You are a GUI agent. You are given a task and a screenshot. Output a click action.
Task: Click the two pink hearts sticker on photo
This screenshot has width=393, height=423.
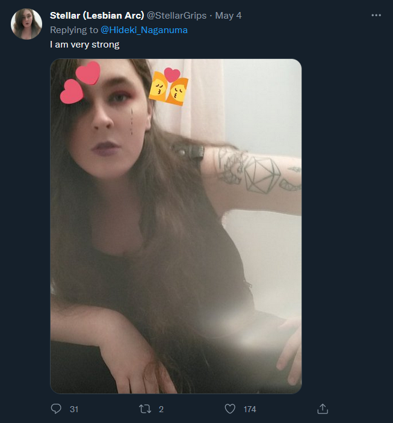[80, 82]
